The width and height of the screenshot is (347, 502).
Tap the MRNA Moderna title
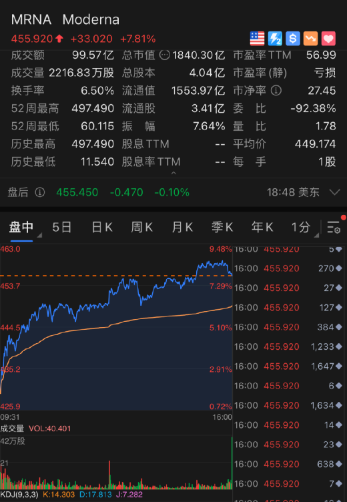pyautogui.click(x=65, y=20)
